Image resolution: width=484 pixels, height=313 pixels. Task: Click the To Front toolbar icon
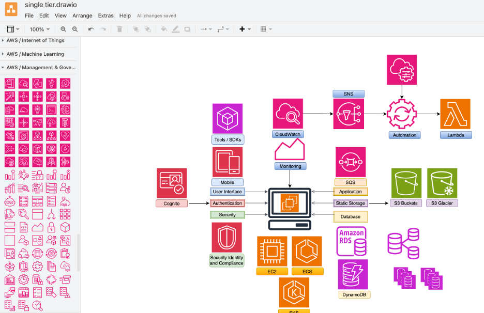point(135,29)
